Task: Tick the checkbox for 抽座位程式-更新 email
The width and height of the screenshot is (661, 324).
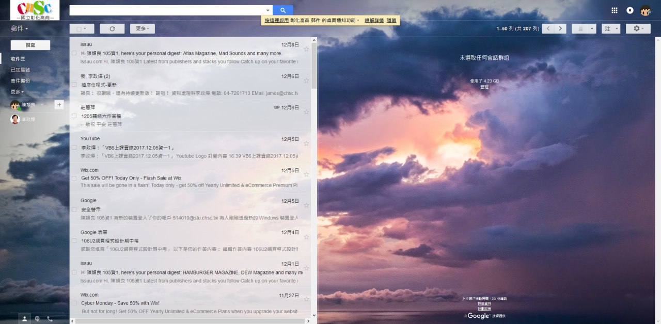Action: tap(74, 85)
